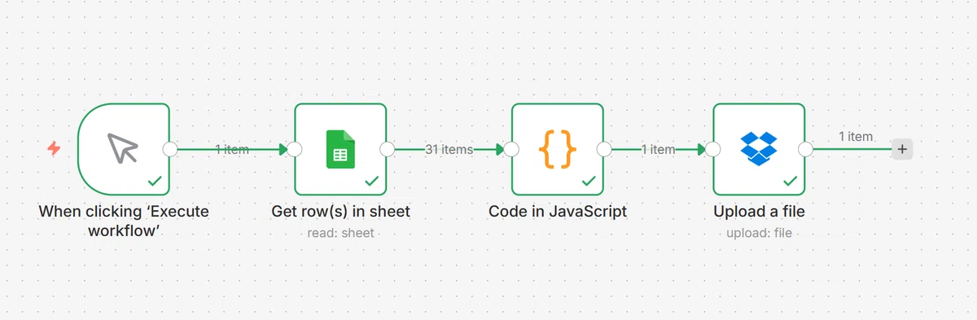
Task: Click the input connector of the Dropbox node
Action: click(713, 149)
